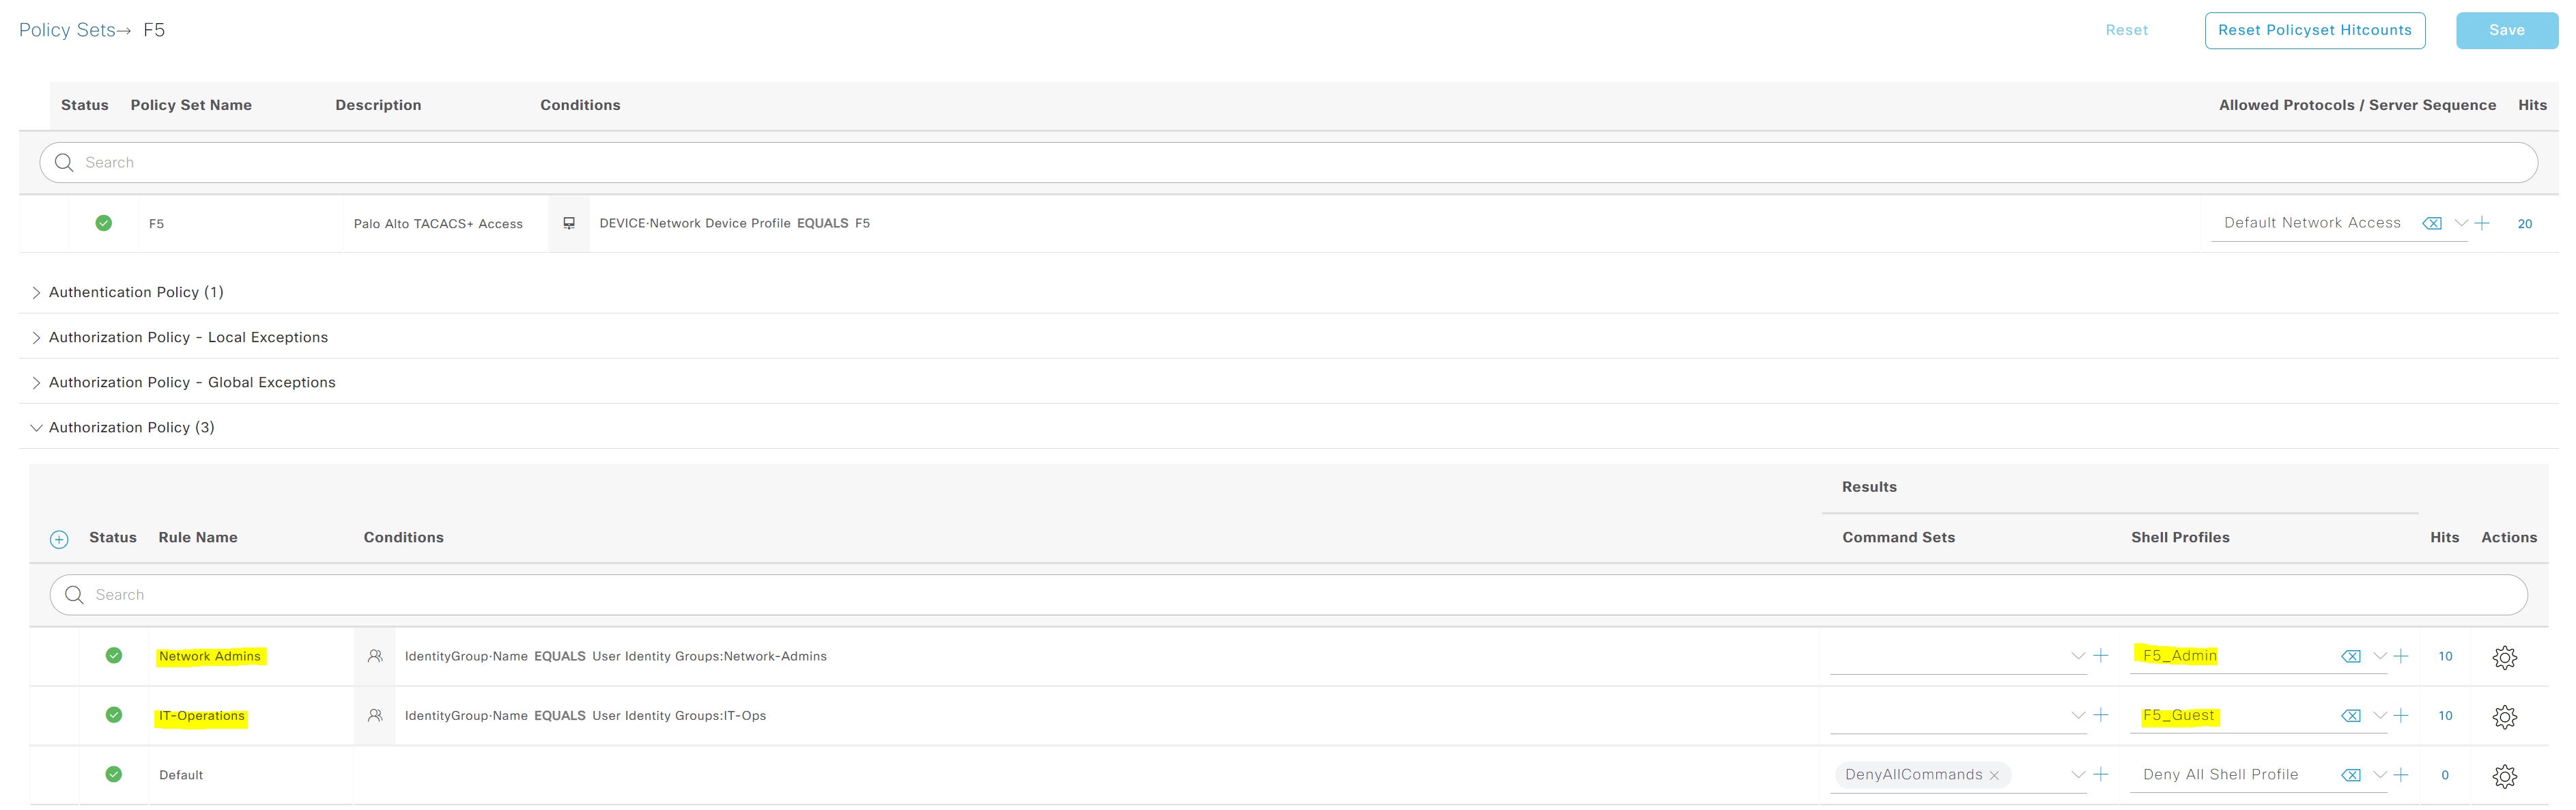The height and width of the screenshot is (810, 2576).
Task: Click the plus icon next to F5_Guest shell profile
Action: pos(2401,715)
